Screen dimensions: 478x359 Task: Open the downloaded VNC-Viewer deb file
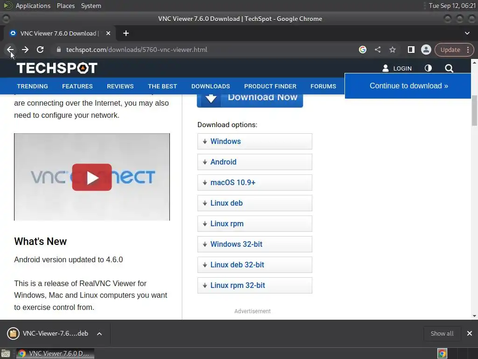point(55,333)
